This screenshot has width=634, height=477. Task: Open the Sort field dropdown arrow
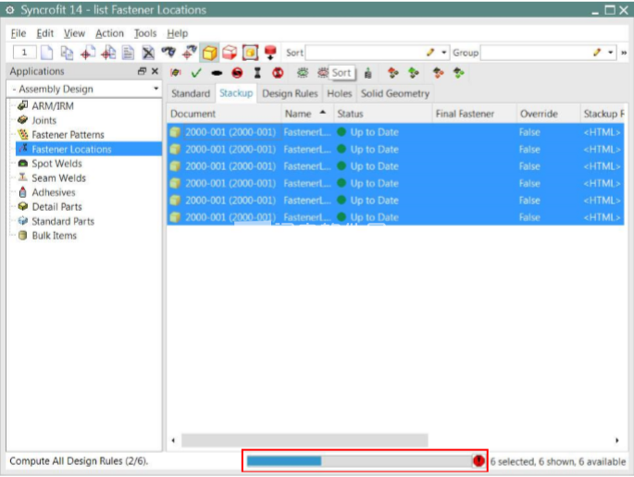pyautogui.click(x=444, y=53)
